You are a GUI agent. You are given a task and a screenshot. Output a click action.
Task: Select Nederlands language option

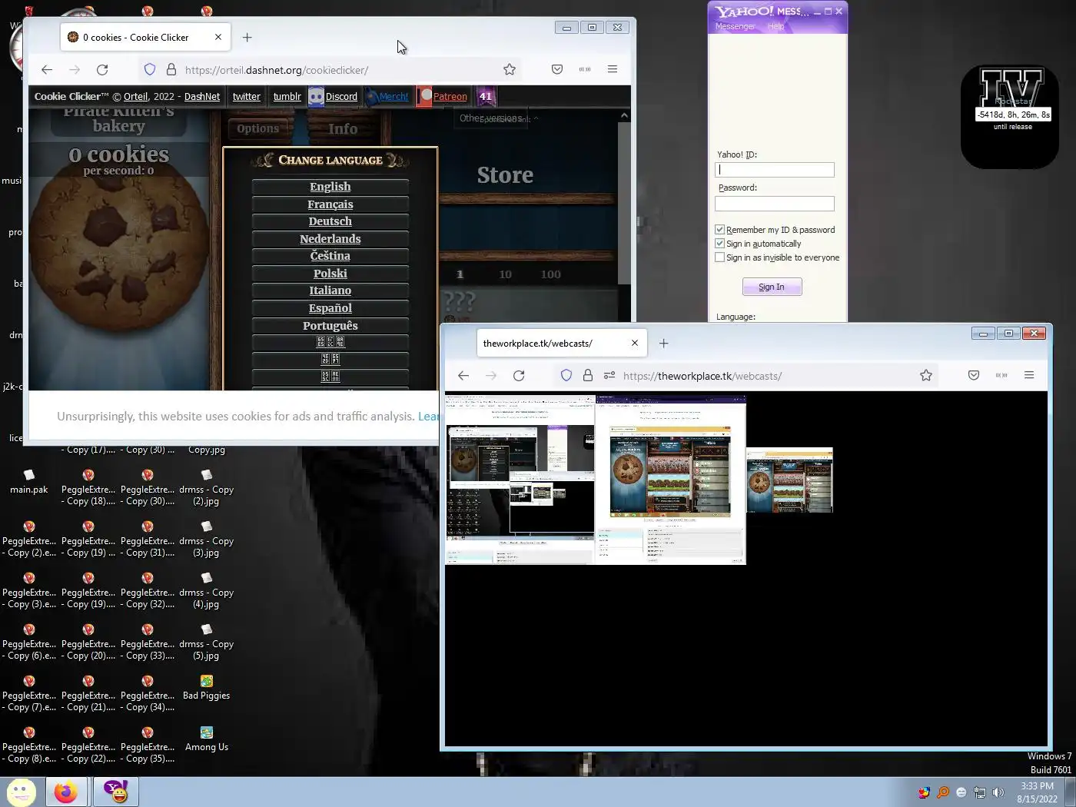click(330, 239)
